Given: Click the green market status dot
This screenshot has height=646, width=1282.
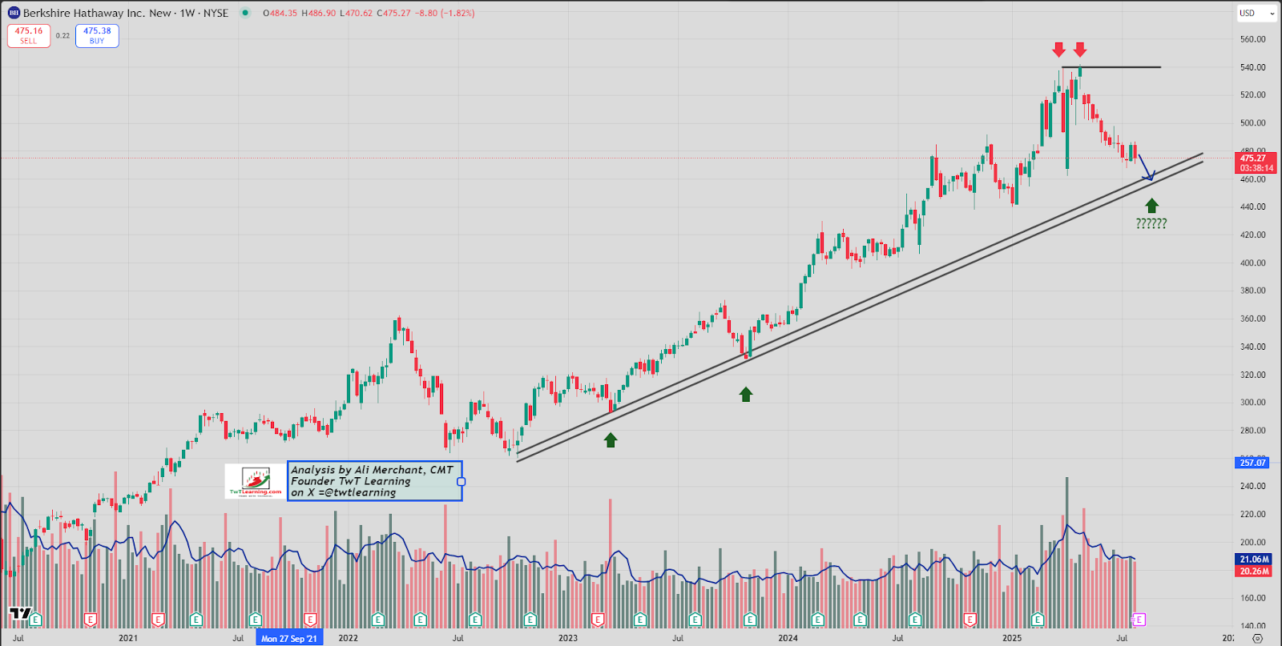Looking at the screenshot, I should (x=245, y=13).
